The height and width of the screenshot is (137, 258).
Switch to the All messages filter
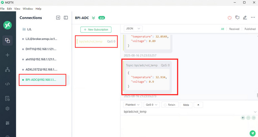coord(222,29)
